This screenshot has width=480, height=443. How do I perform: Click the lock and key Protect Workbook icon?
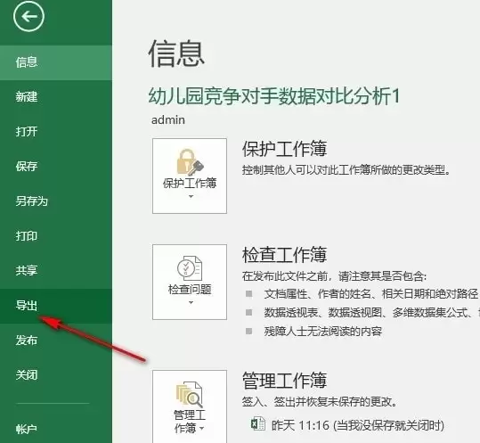point(190,162)
